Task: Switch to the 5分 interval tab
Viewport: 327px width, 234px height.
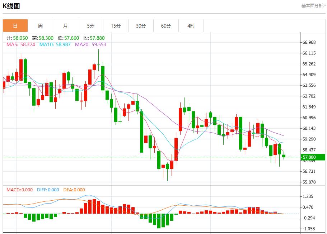Action: point(90,26)
